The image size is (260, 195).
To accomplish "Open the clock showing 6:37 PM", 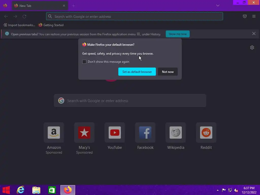I will (x=249, y=190).
